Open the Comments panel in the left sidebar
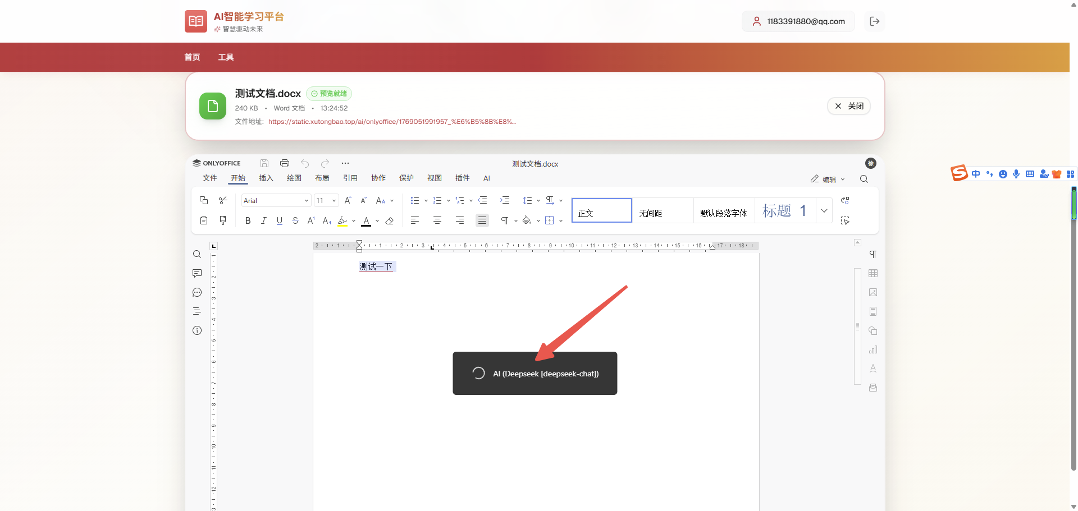This screenshot has height=511, width=1078. tap(197, 273)
